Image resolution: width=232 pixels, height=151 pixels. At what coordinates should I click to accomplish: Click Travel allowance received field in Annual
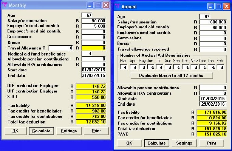213,49
